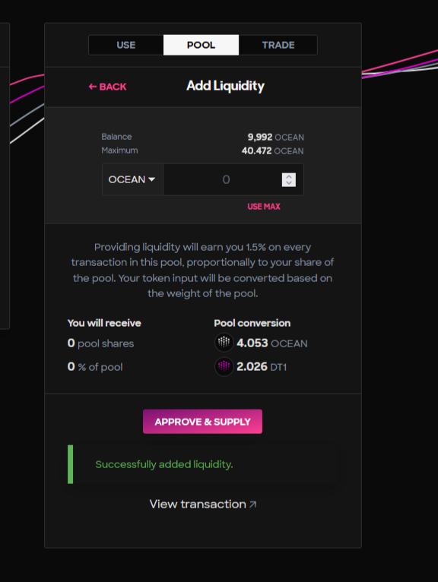The image size is (438, 582).
Task: Go BACK from Add Liquidity
Action: [x=108, y=87]
